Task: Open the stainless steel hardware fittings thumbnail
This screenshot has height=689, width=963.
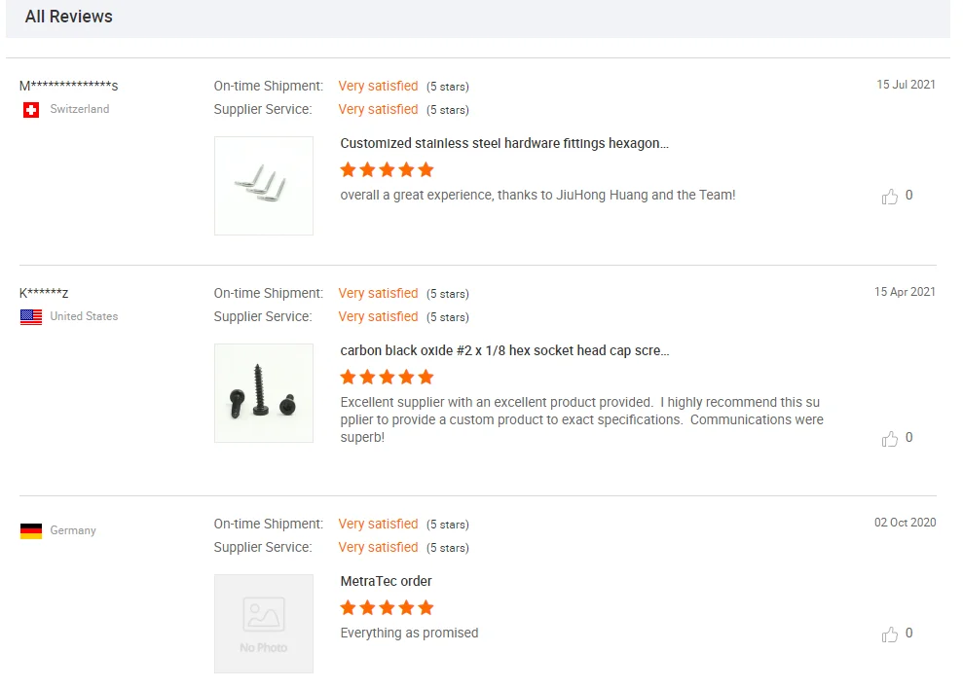Action: (264, 186)
